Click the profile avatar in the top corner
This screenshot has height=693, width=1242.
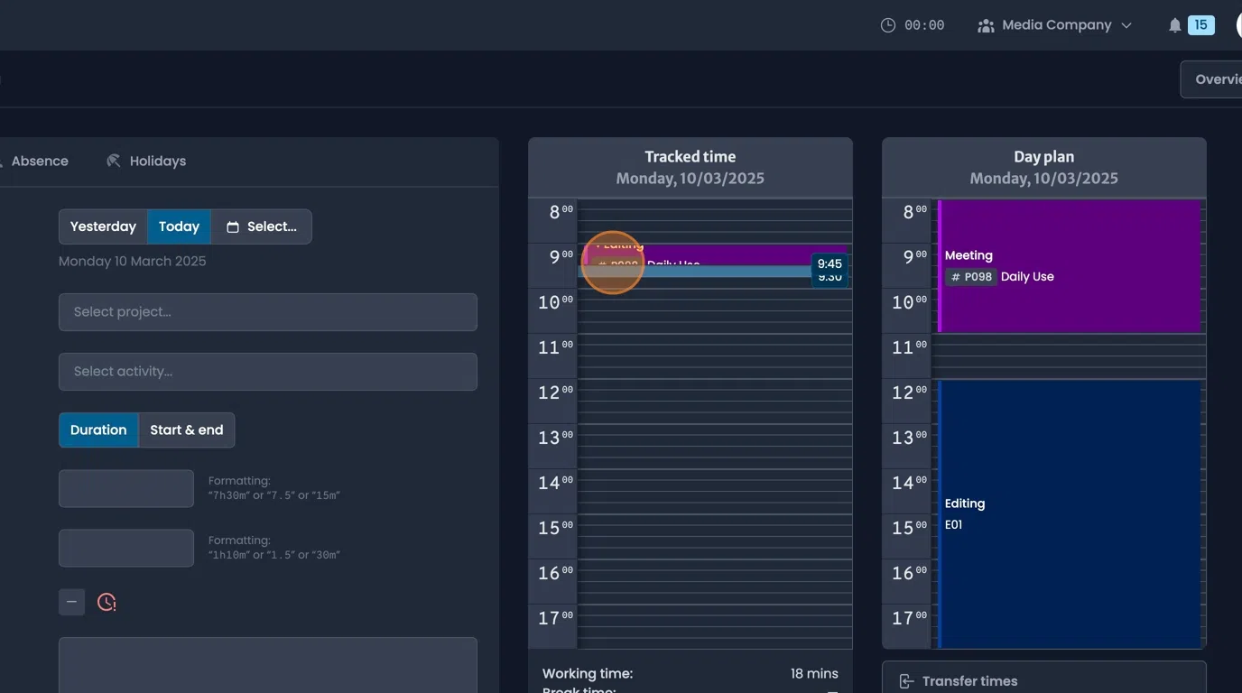tap(1238, 24)
